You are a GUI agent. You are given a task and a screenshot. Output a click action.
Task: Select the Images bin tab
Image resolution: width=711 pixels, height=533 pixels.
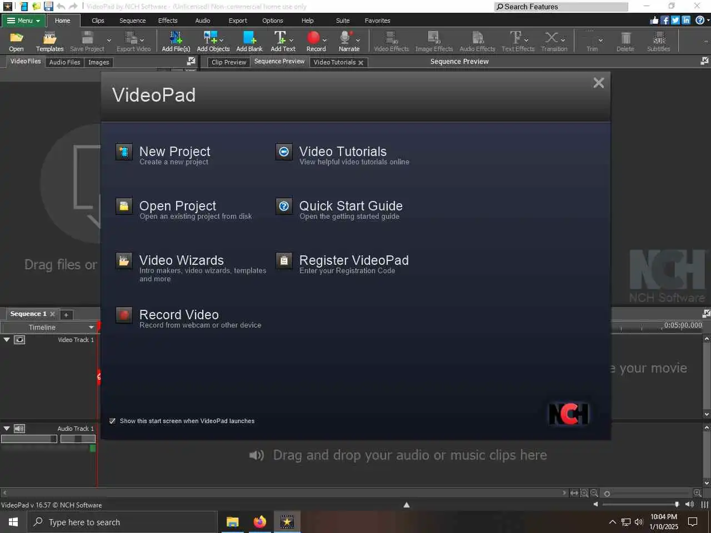tap(99, 62)
